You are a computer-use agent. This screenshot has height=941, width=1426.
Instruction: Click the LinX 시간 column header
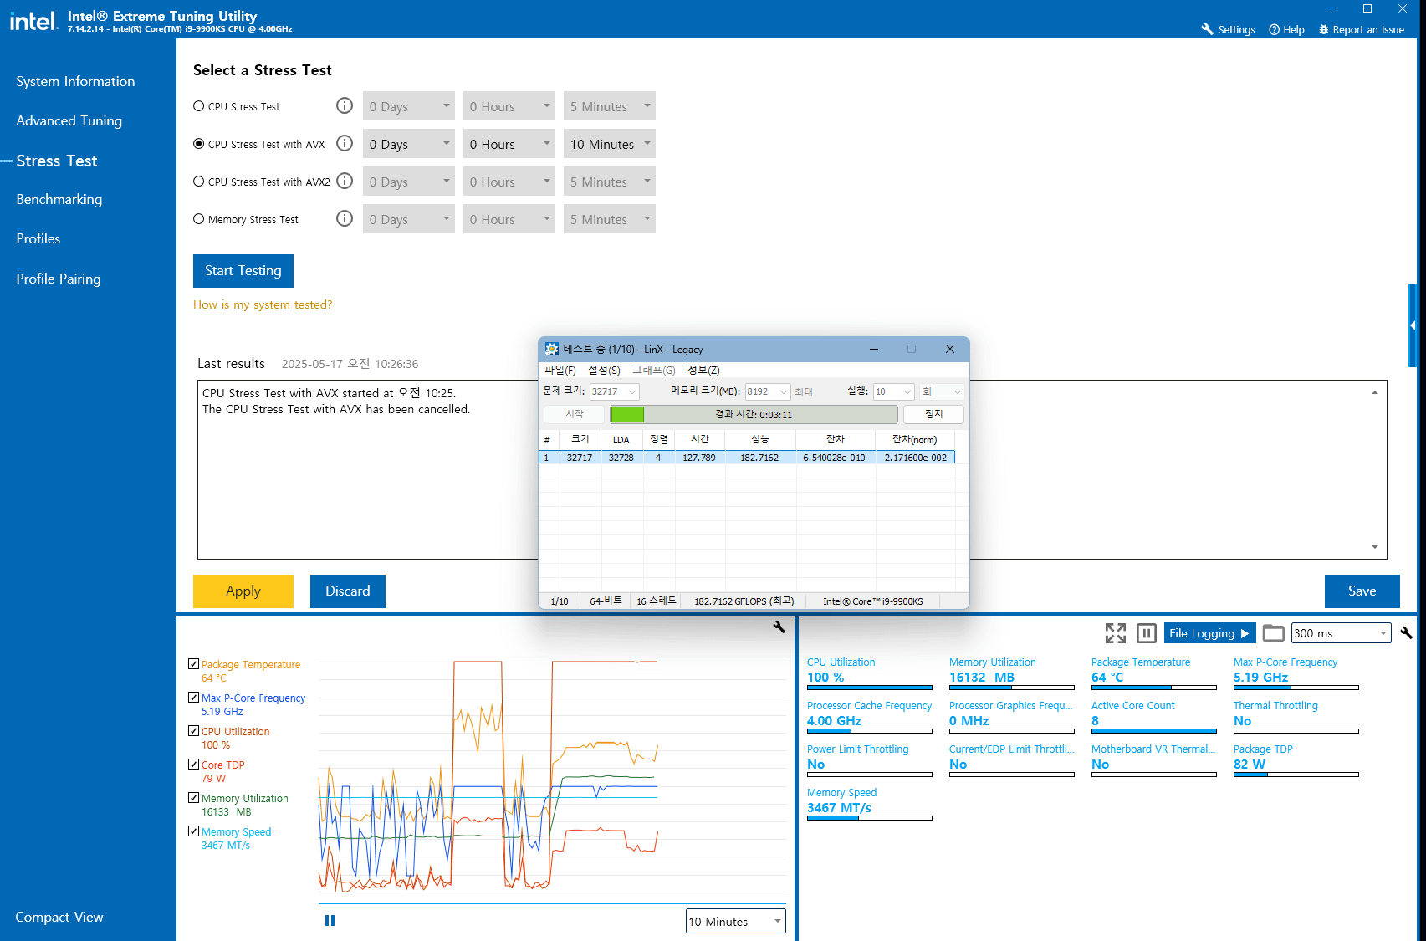click(700, 439)
